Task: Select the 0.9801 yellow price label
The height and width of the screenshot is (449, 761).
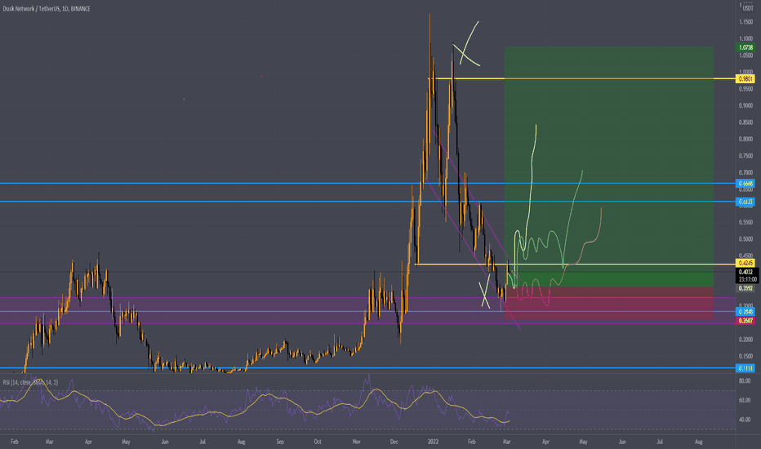Action: pyautogui.click(x=745, y=78)
